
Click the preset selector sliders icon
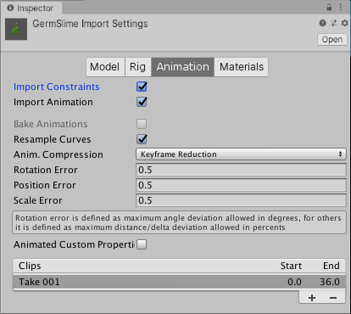point(334,23)
